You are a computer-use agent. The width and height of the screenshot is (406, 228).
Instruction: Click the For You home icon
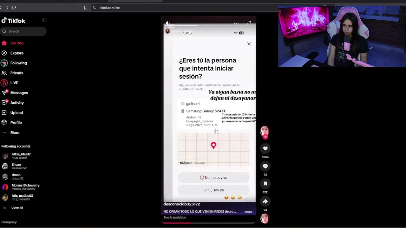(4, 43)
